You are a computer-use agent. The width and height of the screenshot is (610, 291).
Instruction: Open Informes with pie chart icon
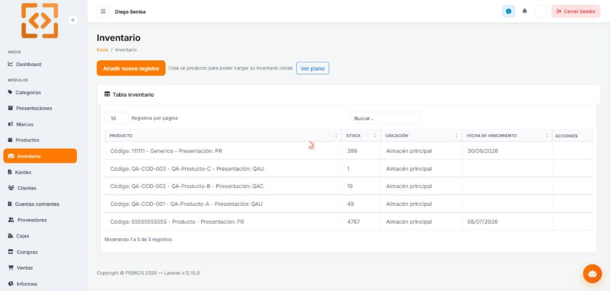(x=23, y=284)
